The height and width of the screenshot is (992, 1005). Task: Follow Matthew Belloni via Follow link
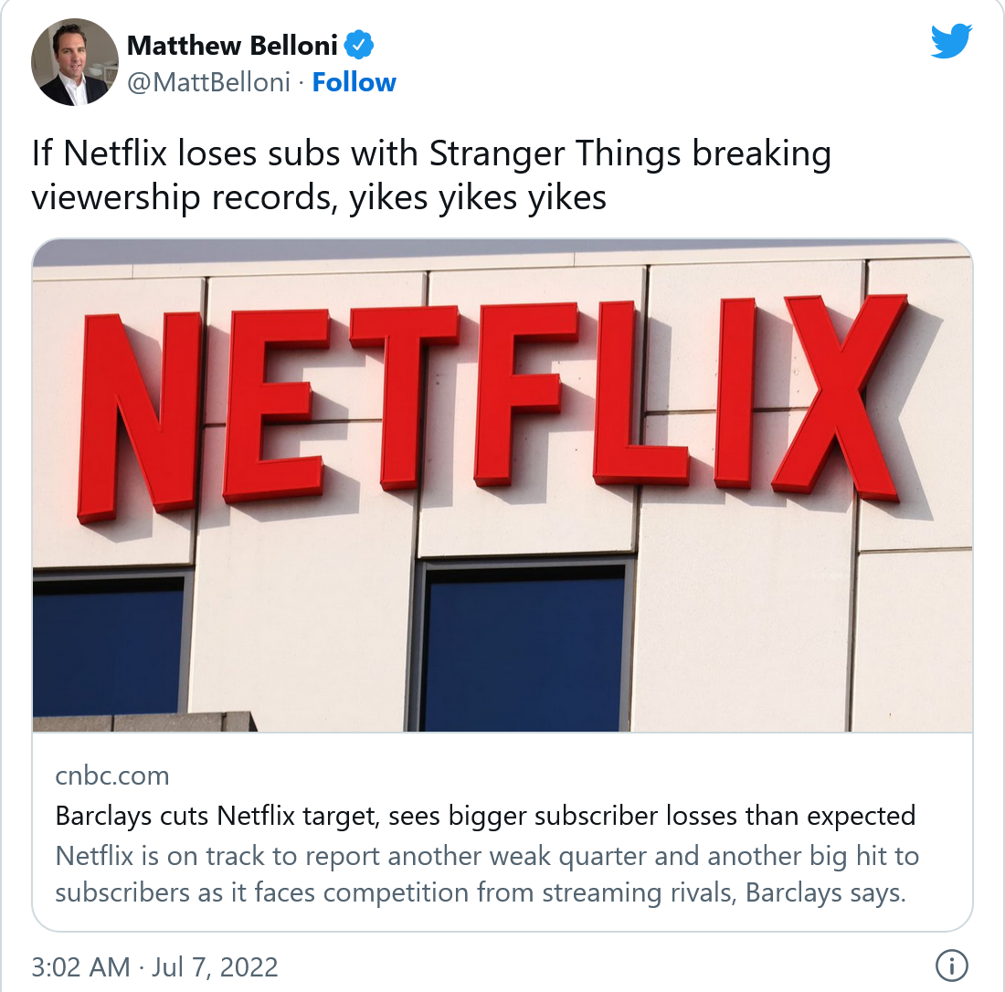point(354,82)
